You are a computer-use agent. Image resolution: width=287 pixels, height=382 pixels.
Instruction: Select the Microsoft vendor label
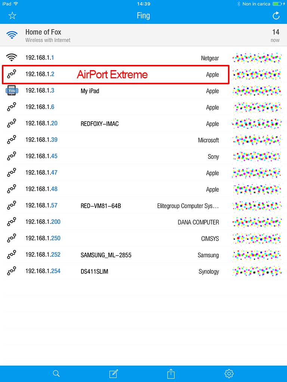[209, 140]
